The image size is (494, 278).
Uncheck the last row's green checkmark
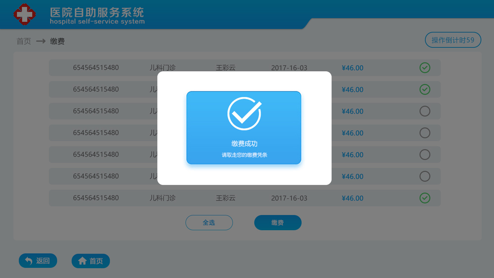point(425,198)
